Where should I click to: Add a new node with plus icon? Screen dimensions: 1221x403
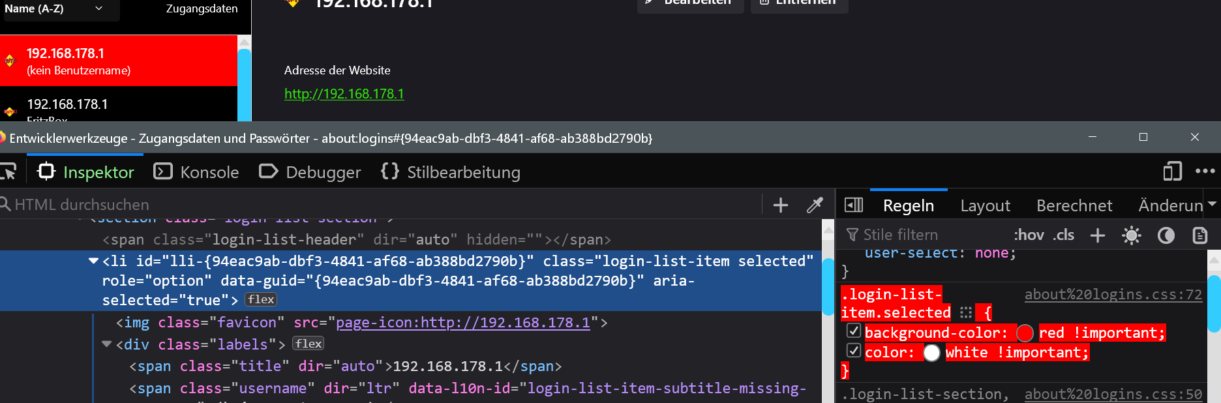click(x=780, y=205)
